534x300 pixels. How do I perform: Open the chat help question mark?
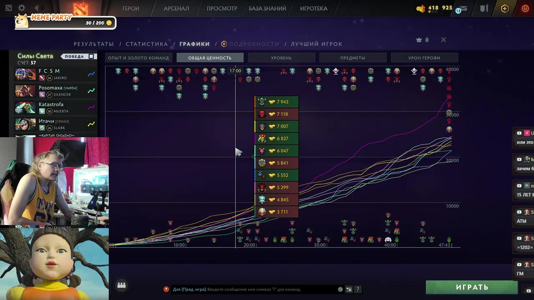358,289
